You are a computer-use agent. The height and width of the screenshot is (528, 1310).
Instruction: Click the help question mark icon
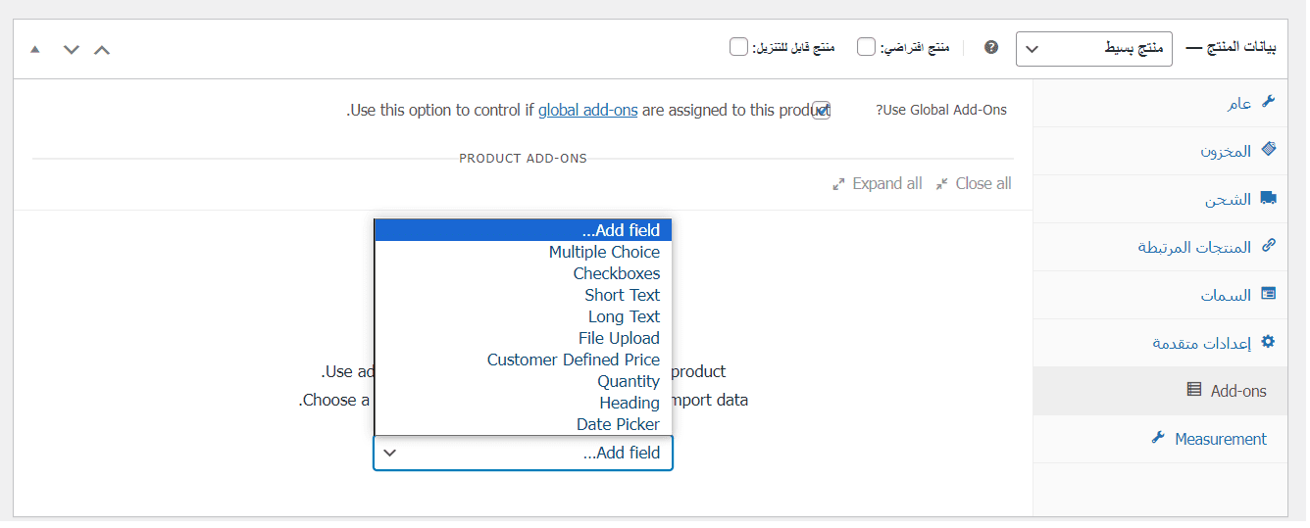click(991, 47)
